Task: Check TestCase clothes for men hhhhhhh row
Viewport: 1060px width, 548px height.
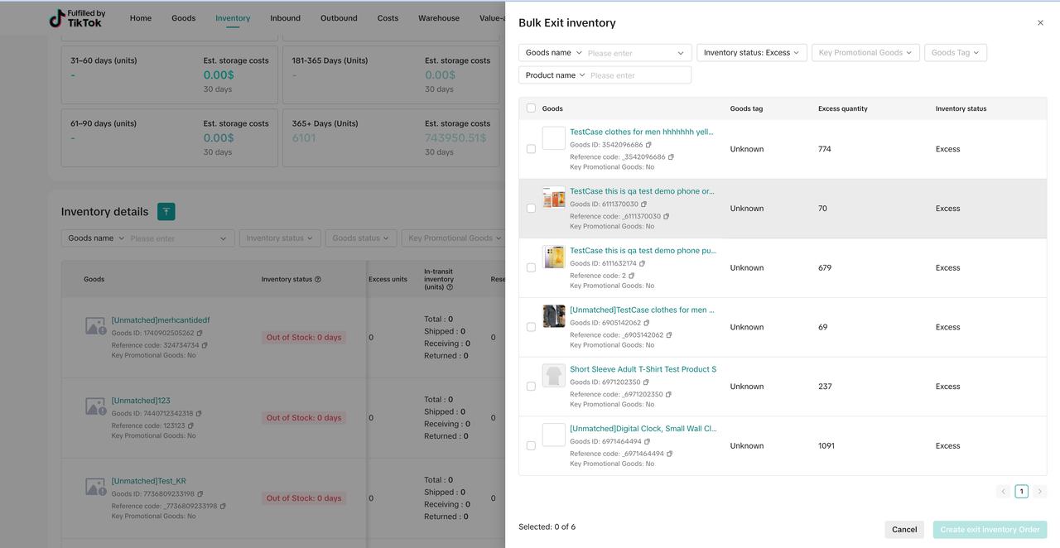Action: click(531, 149)
